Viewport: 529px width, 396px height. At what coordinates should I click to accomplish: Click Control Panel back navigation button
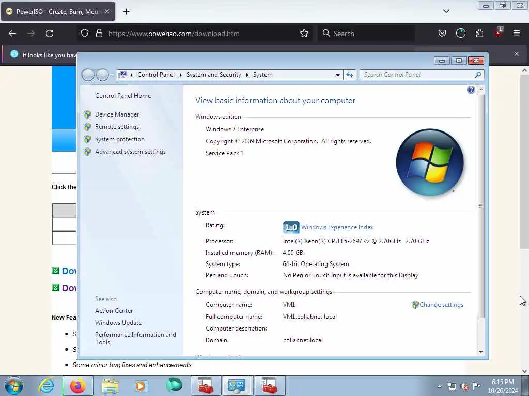click(x=88, y=75)
